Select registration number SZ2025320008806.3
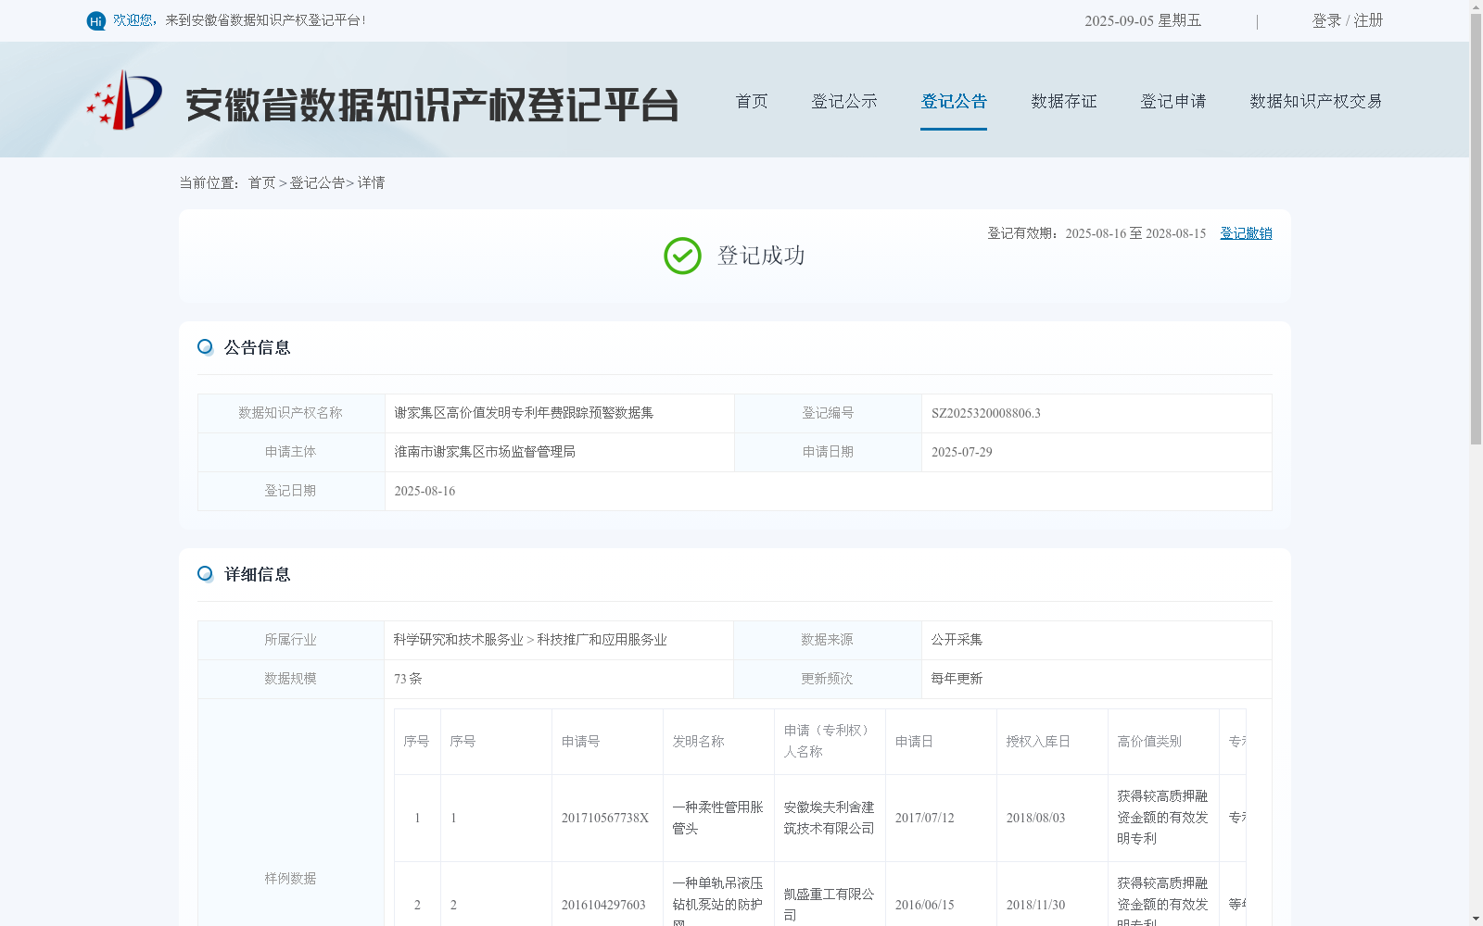1483x926 pixels. [986, 413]
